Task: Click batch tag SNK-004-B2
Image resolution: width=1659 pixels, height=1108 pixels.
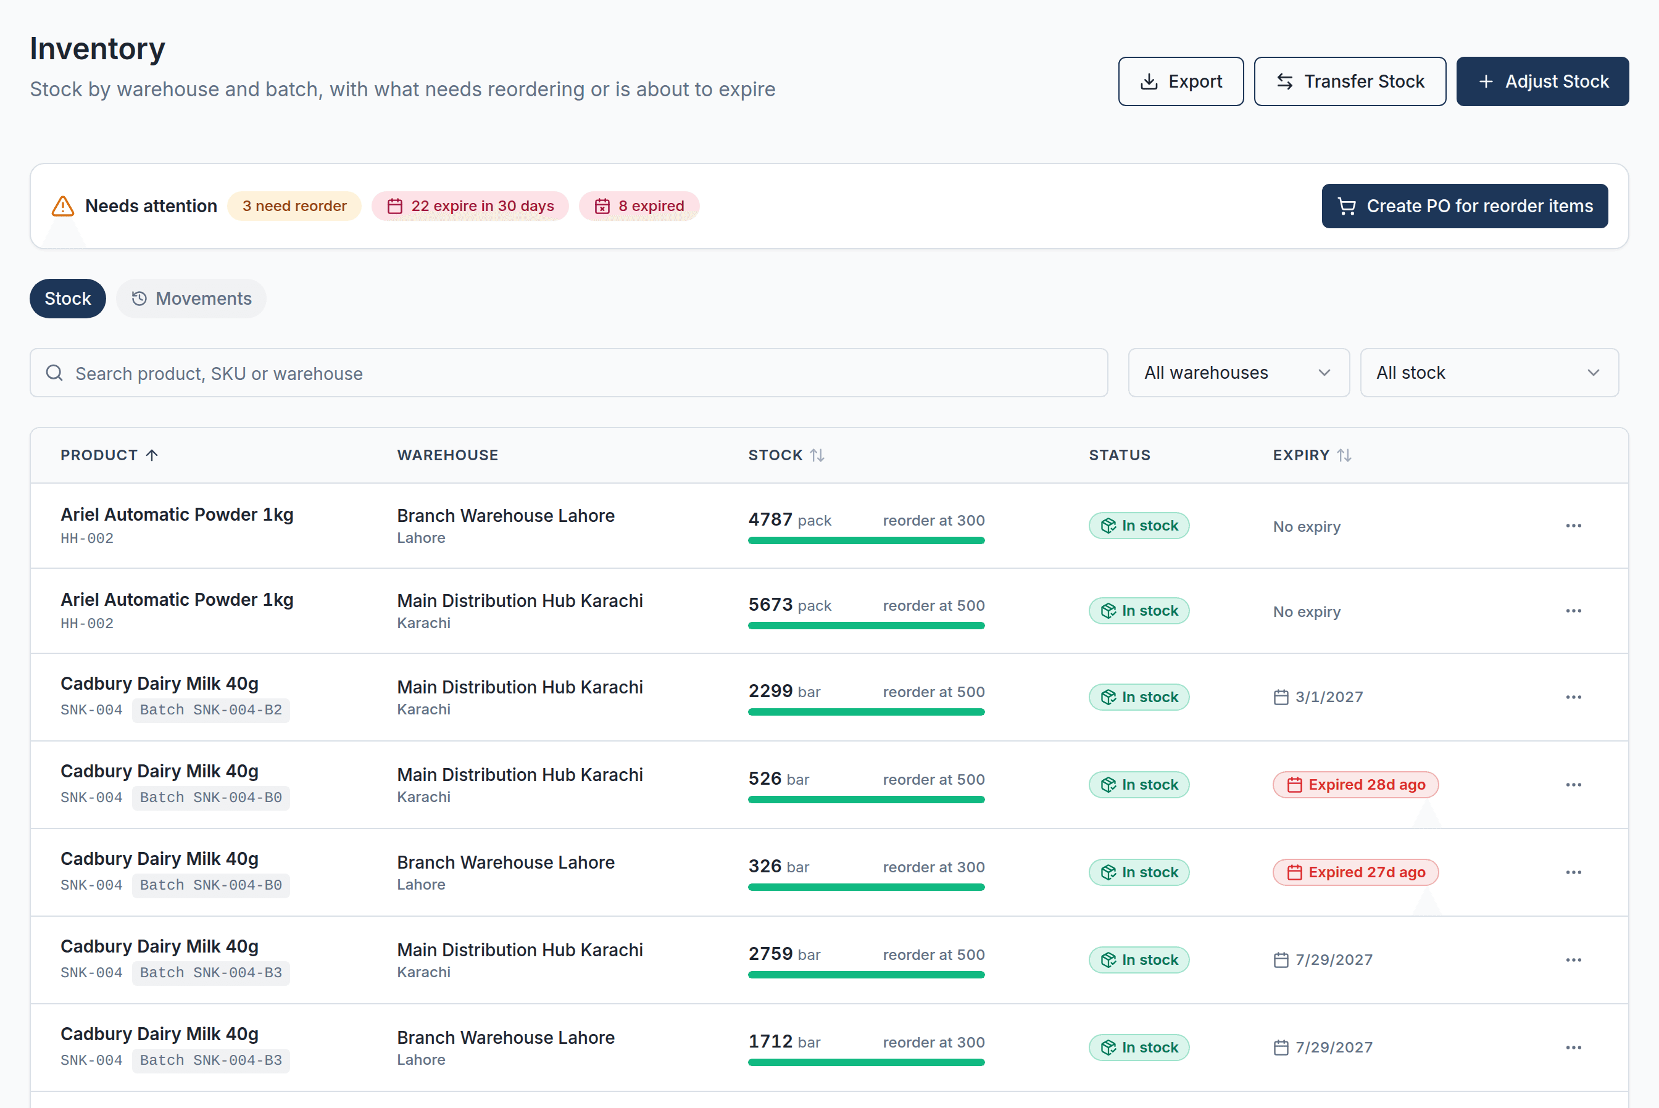Action: coord(210,709)
